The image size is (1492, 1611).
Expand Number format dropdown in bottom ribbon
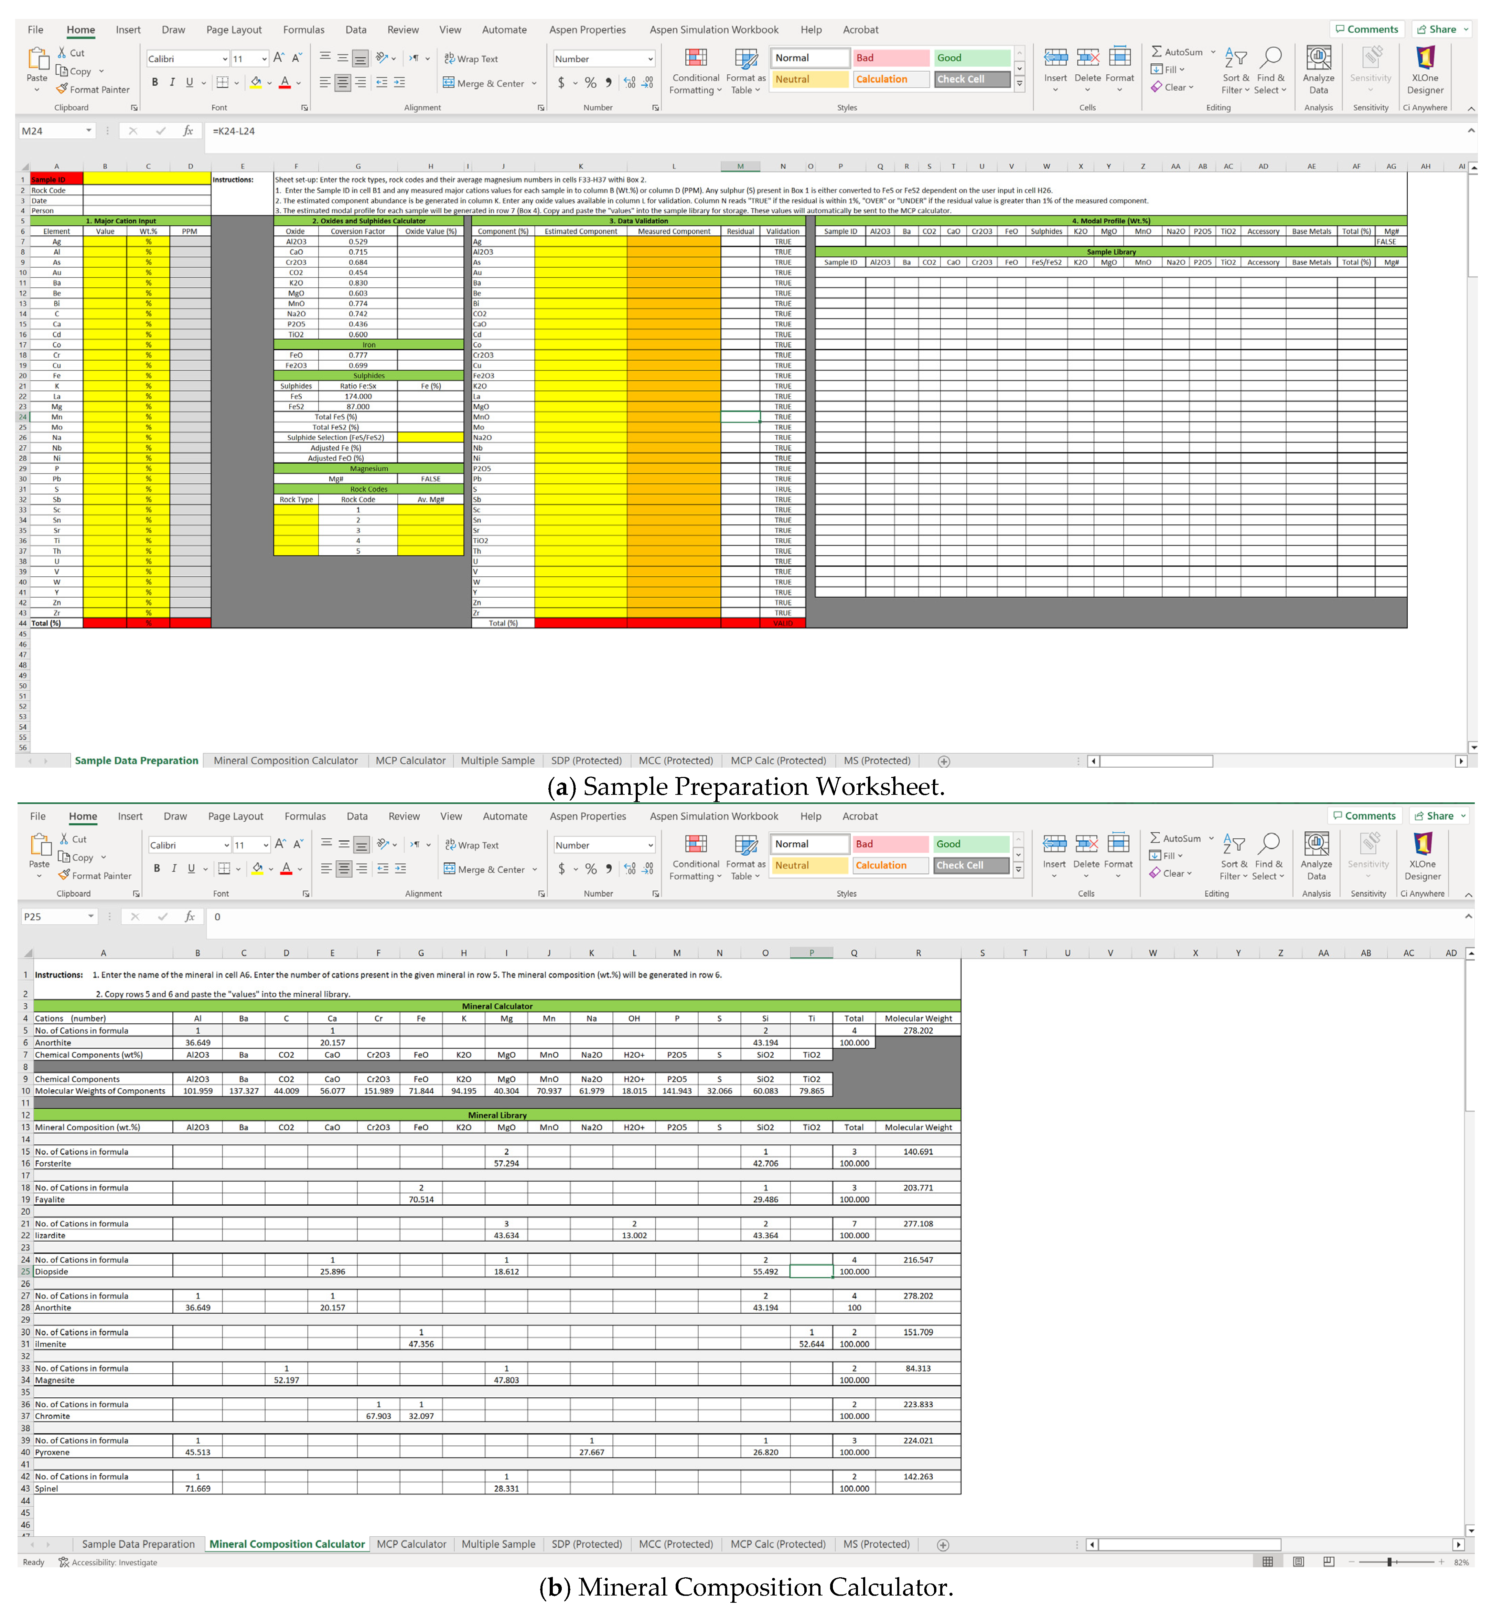(650, 845)
